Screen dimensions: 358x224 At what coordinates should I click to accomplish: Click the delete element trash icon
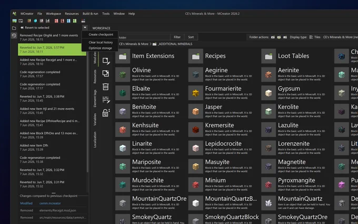tap(105, 87)
